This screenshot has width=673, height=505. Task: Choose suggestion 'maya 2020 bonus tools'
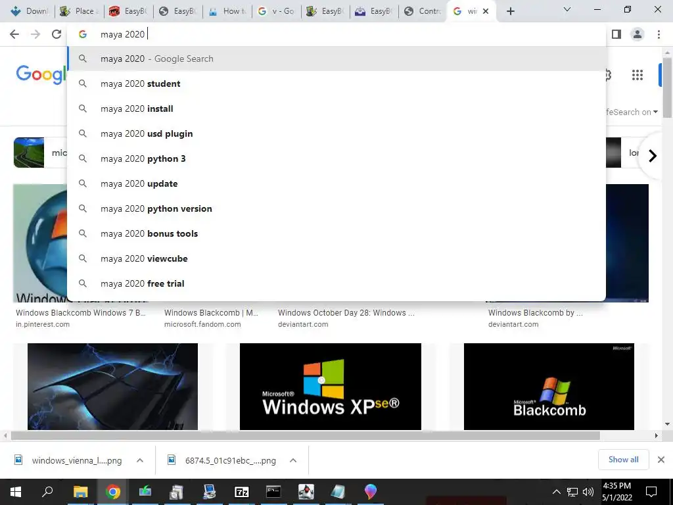click(336, 233)
